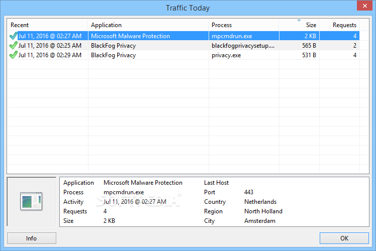Image resolution: width=376 pixels, height=251 pixels.
Task: Click the 2 KB size cell in list
Action: pyautogui.click(x=310, y=36)
